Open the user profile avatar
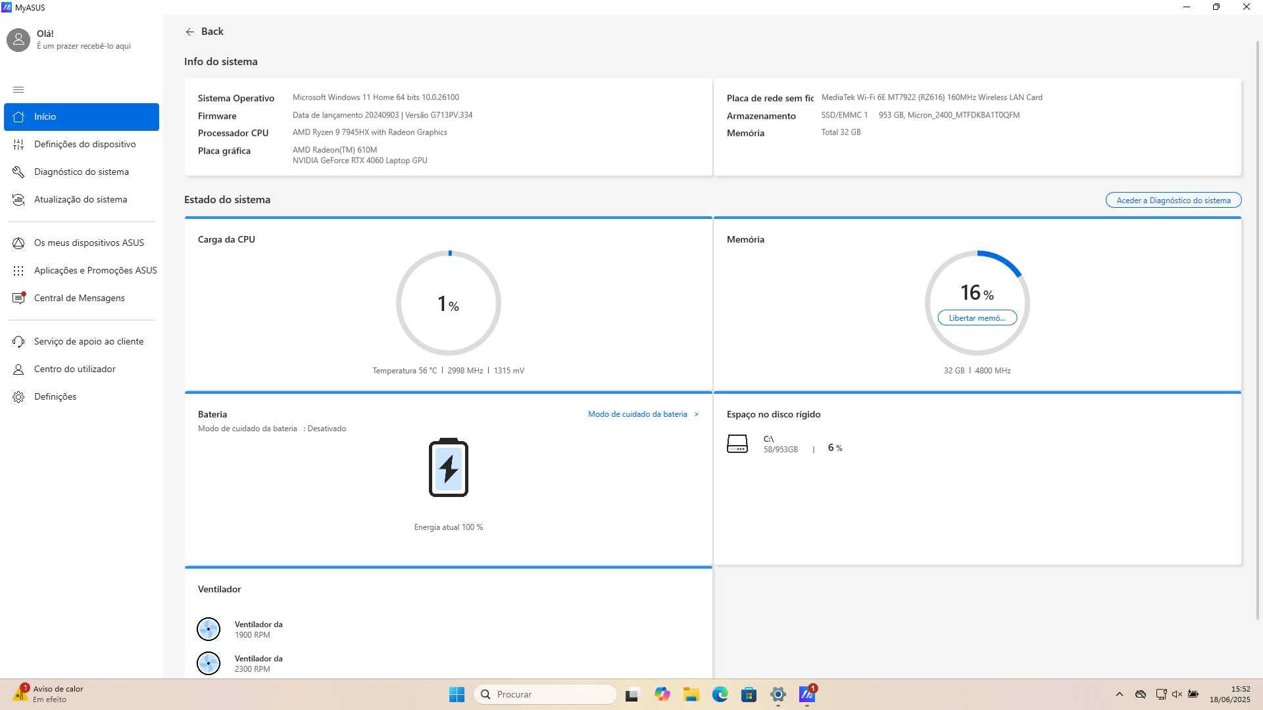Screen dimensions: 1263x710 (x=18, y=39)
